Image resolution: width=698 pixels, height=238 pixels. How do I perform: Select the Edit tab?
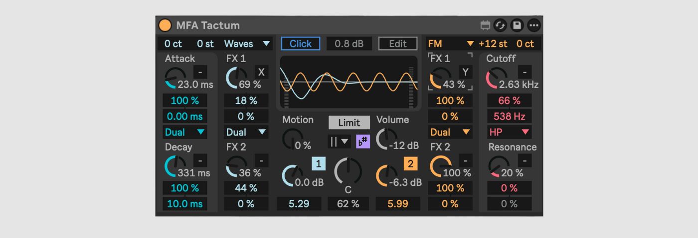397,44
